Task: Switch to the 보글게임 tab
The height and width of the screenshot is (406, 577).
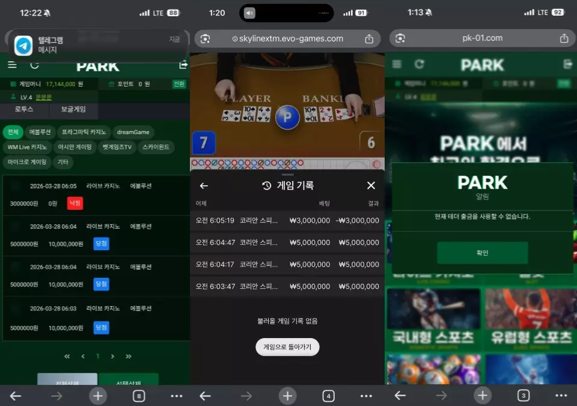Action: [x=73, y=109]
